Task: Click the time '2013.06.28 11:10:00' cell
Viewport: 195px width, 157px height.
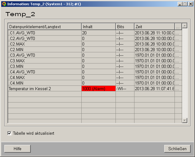Action: (x=154, y=33)
